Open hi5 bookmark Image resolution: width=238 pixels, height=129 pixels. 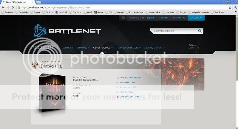[109, 12]
